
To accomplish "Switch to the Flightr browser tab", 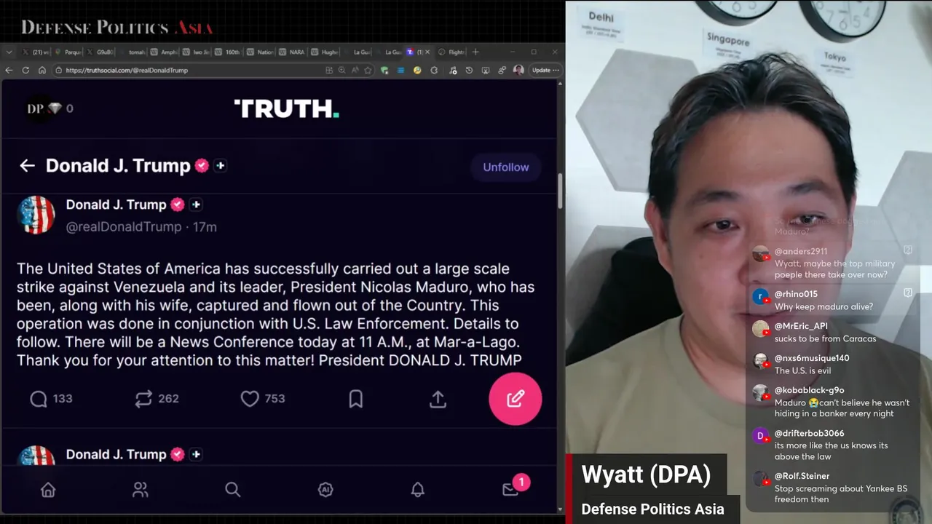I will (x=451, y=52).
